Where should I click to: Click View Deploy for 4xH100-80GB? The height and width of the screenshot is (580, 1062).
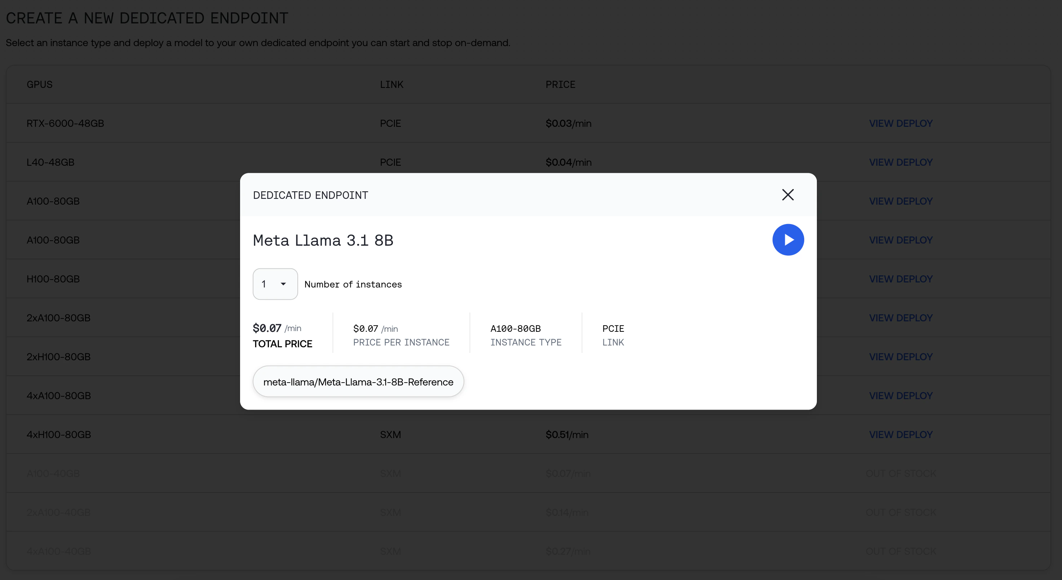(901, 434)
